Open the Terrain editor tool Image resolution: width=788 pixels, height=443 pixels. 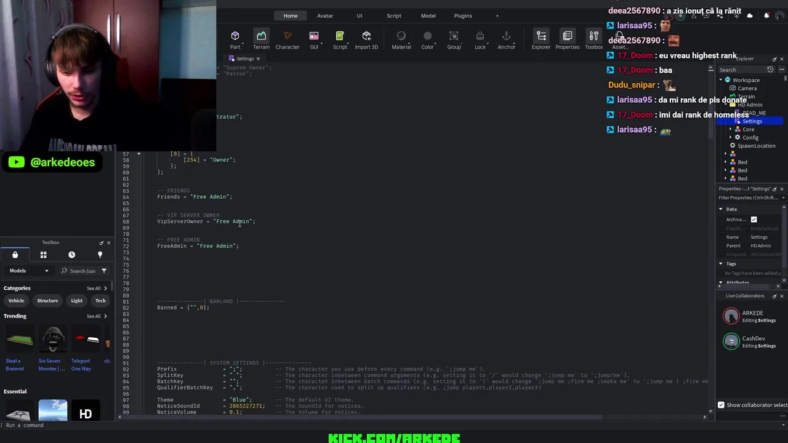click(261, 39)
